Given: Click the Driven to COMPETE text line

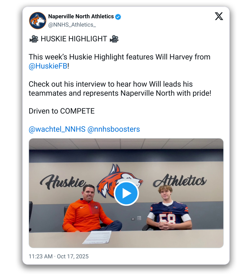Looking at the screenshot, I should 61,111.
